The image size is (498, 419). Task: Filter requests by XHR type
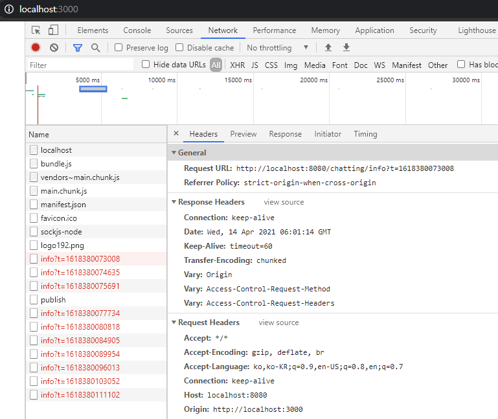237,65
